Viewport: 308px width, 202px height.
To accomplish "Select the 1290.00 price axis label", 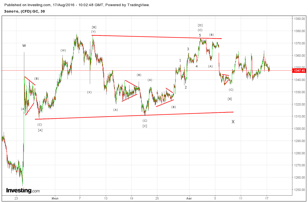I will [x=300, y=141].
